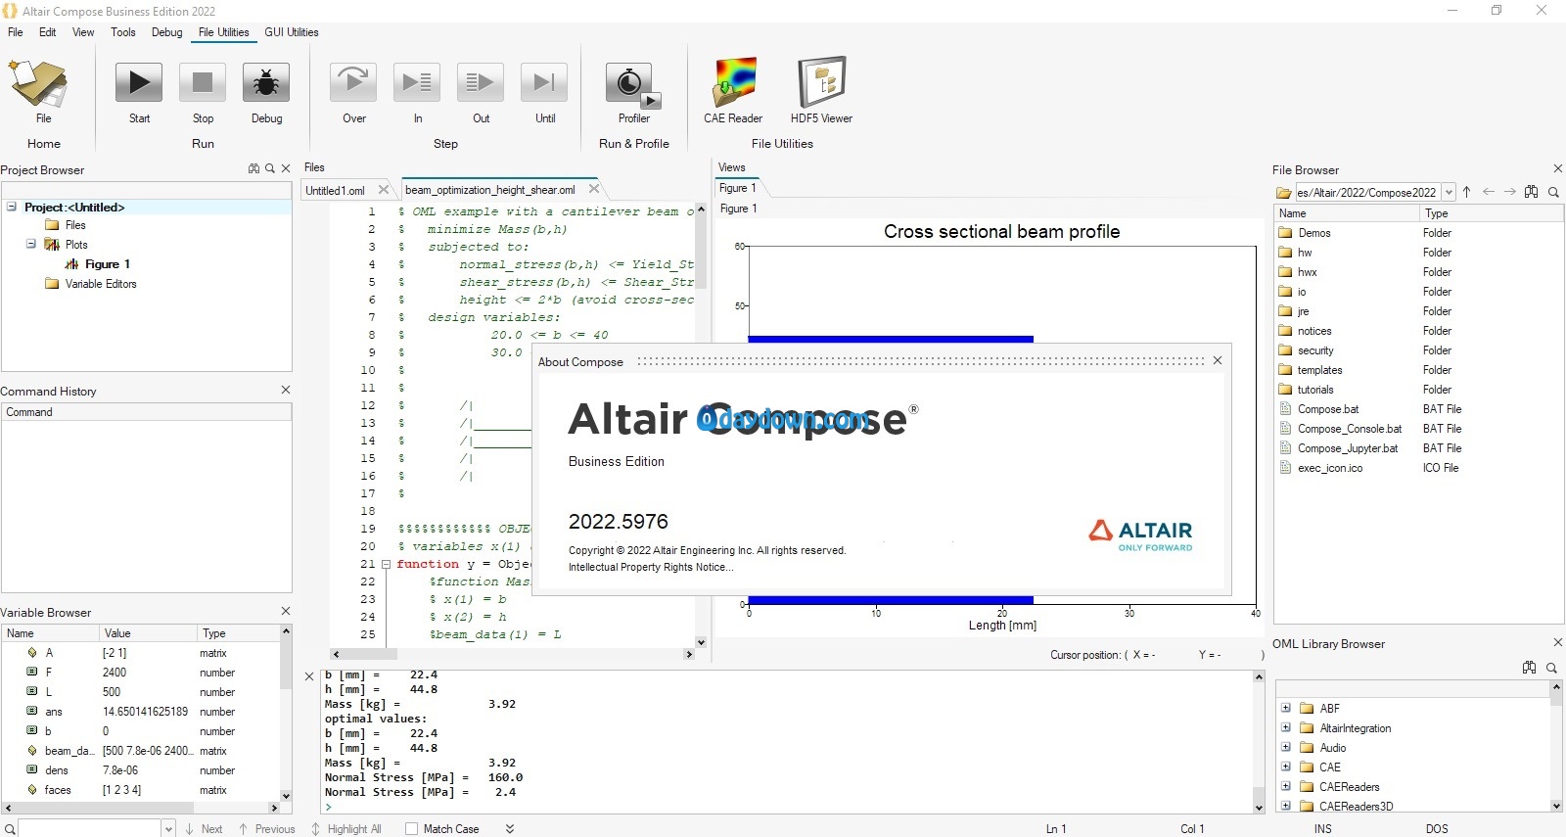The image size is (1566, 837).
Task: Open the Edit menu
Action: [47, 32]
